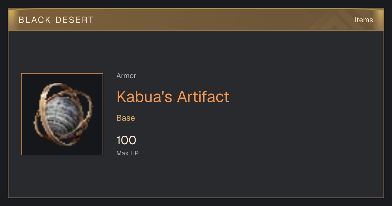392x206 pixels.
Task: Select the word BLACK in the header
Action: pyautogui.click(x=35, y=20)
